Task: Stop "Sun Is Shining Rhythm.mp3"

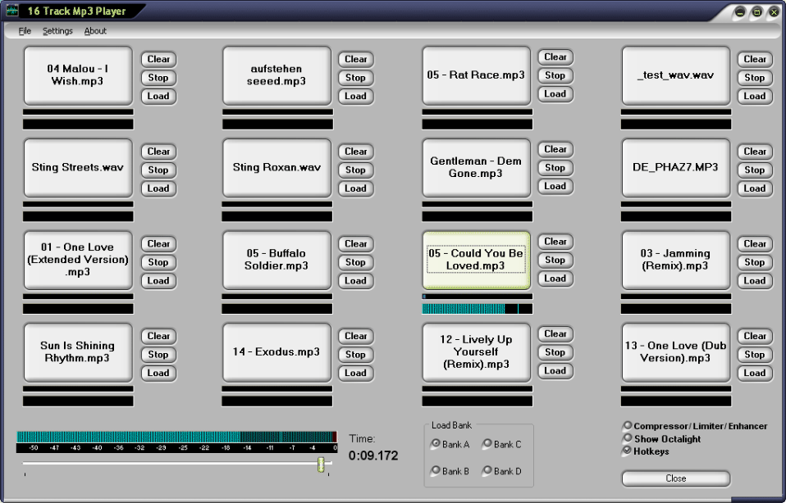Action: point(158,354)
